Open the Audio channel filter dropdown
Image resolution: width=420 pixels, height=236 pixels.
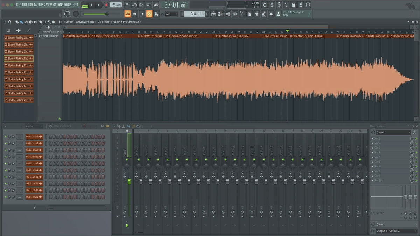click(x=34, y=126)
